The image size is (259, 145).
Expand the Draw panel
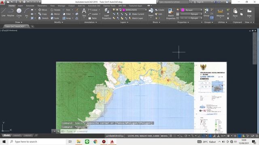pos(19,22)
